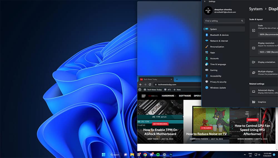Open Tech News Today dashboard link in admin bar
Image resolution: width=278 pixels, height=158 pixels.
(x=153, y=90)
